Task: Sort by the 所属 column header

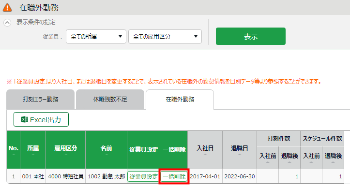Action: pyautogui.click(x=33, y=150)
